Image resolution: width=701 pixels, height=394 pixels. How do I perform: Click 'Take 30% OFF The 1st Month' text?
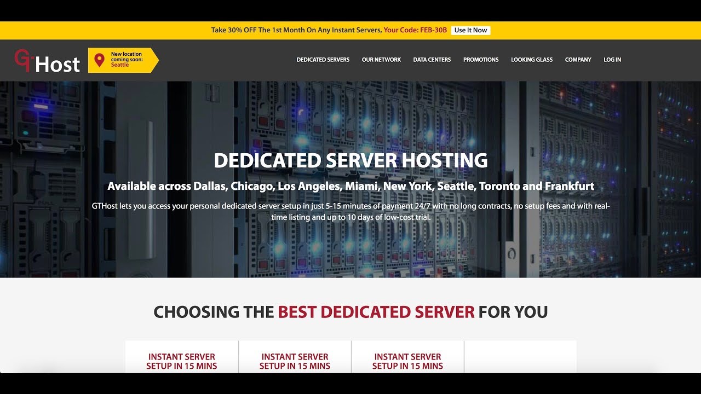(296, 31)
